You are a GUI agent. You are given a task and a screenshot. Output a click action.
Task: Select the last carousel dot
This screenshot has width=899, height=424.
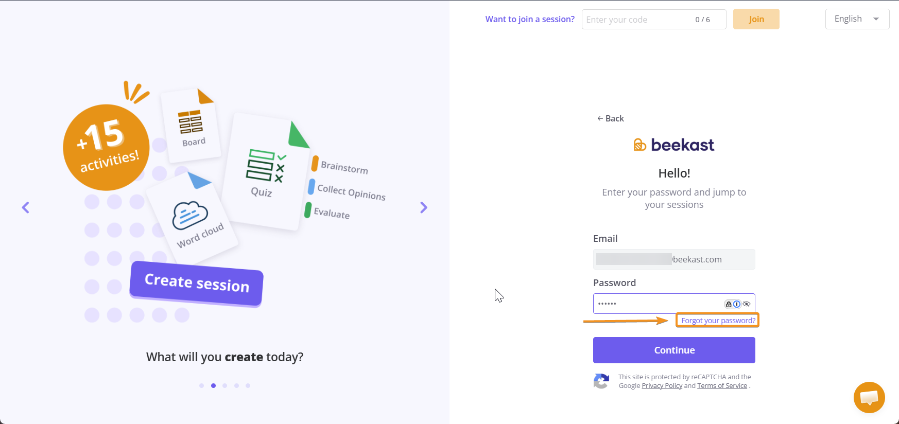point(248,385)
